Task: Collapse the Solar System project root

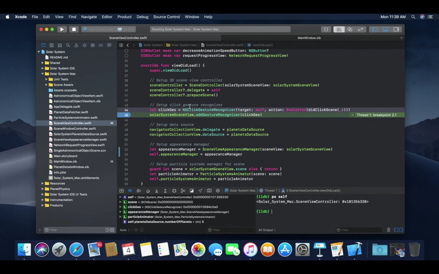Action: tap(39, 52)
